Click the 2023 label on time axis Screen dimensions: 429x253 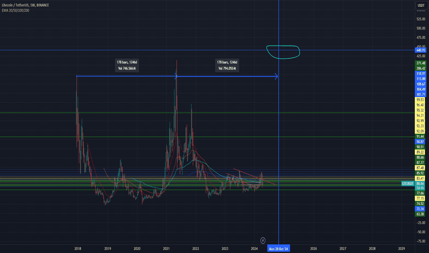225,248
